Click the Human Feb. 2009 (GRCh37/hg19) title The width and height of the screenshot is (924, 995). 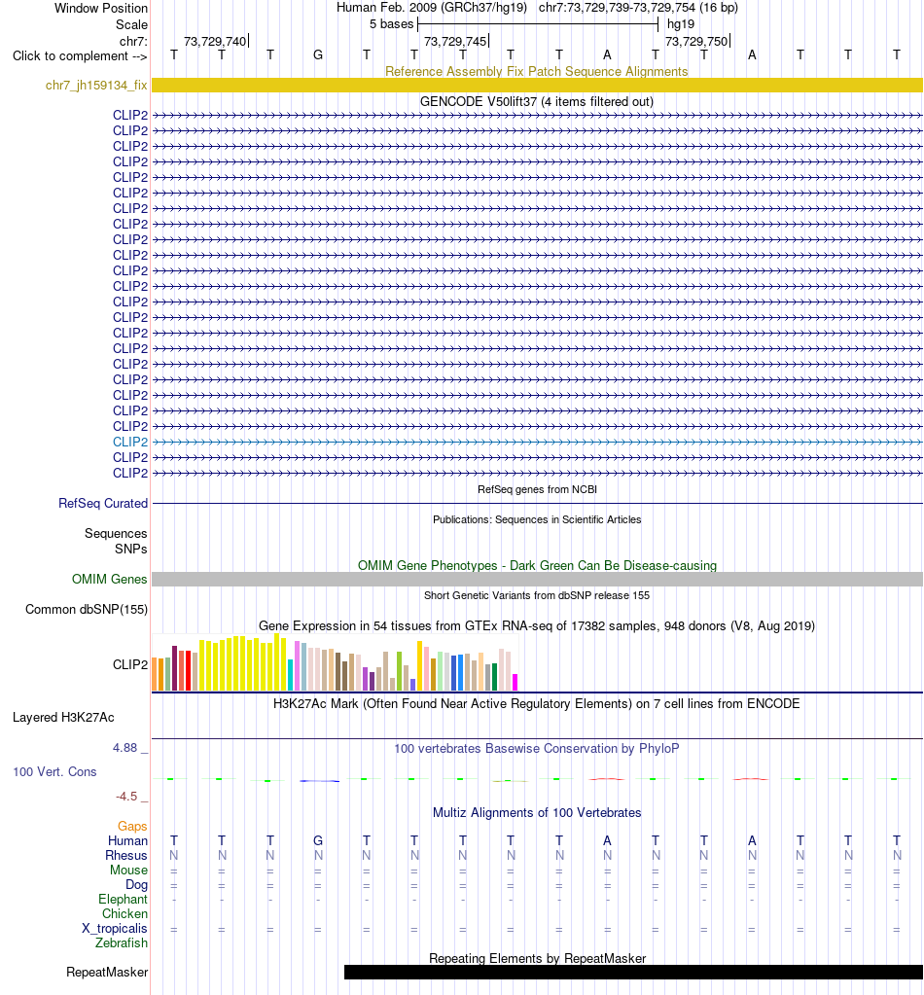pyautogui.click(x=432, y=8)
